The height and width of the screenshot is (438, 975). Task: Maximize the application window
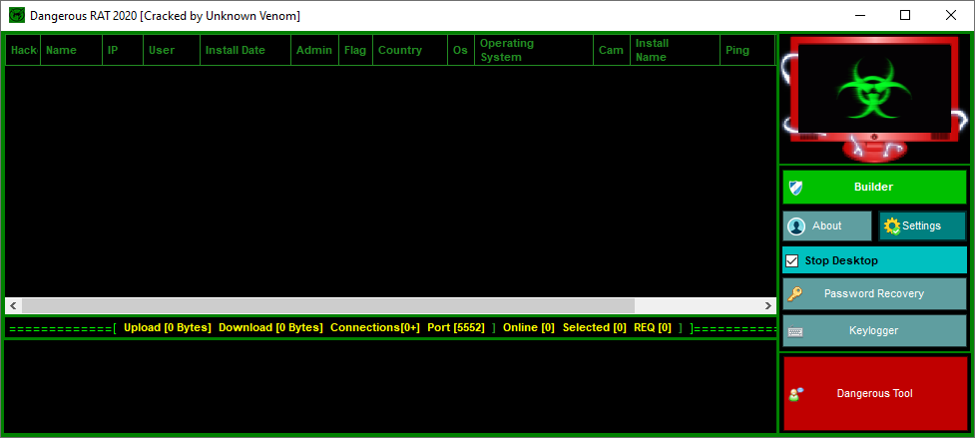[x=905, y=15]
